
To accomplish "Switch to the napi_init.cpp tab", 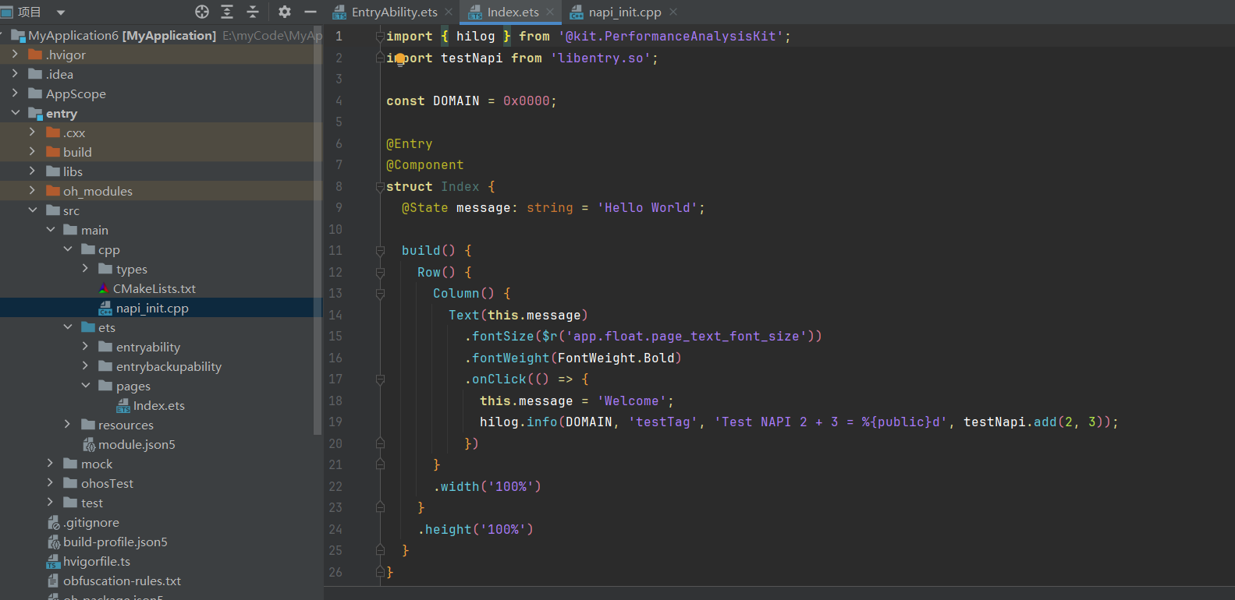I will [624, 12].
